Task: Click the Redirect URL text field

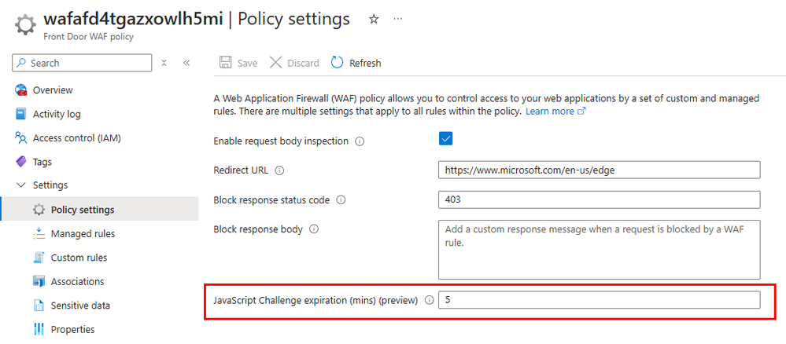Action: [599, 170]
